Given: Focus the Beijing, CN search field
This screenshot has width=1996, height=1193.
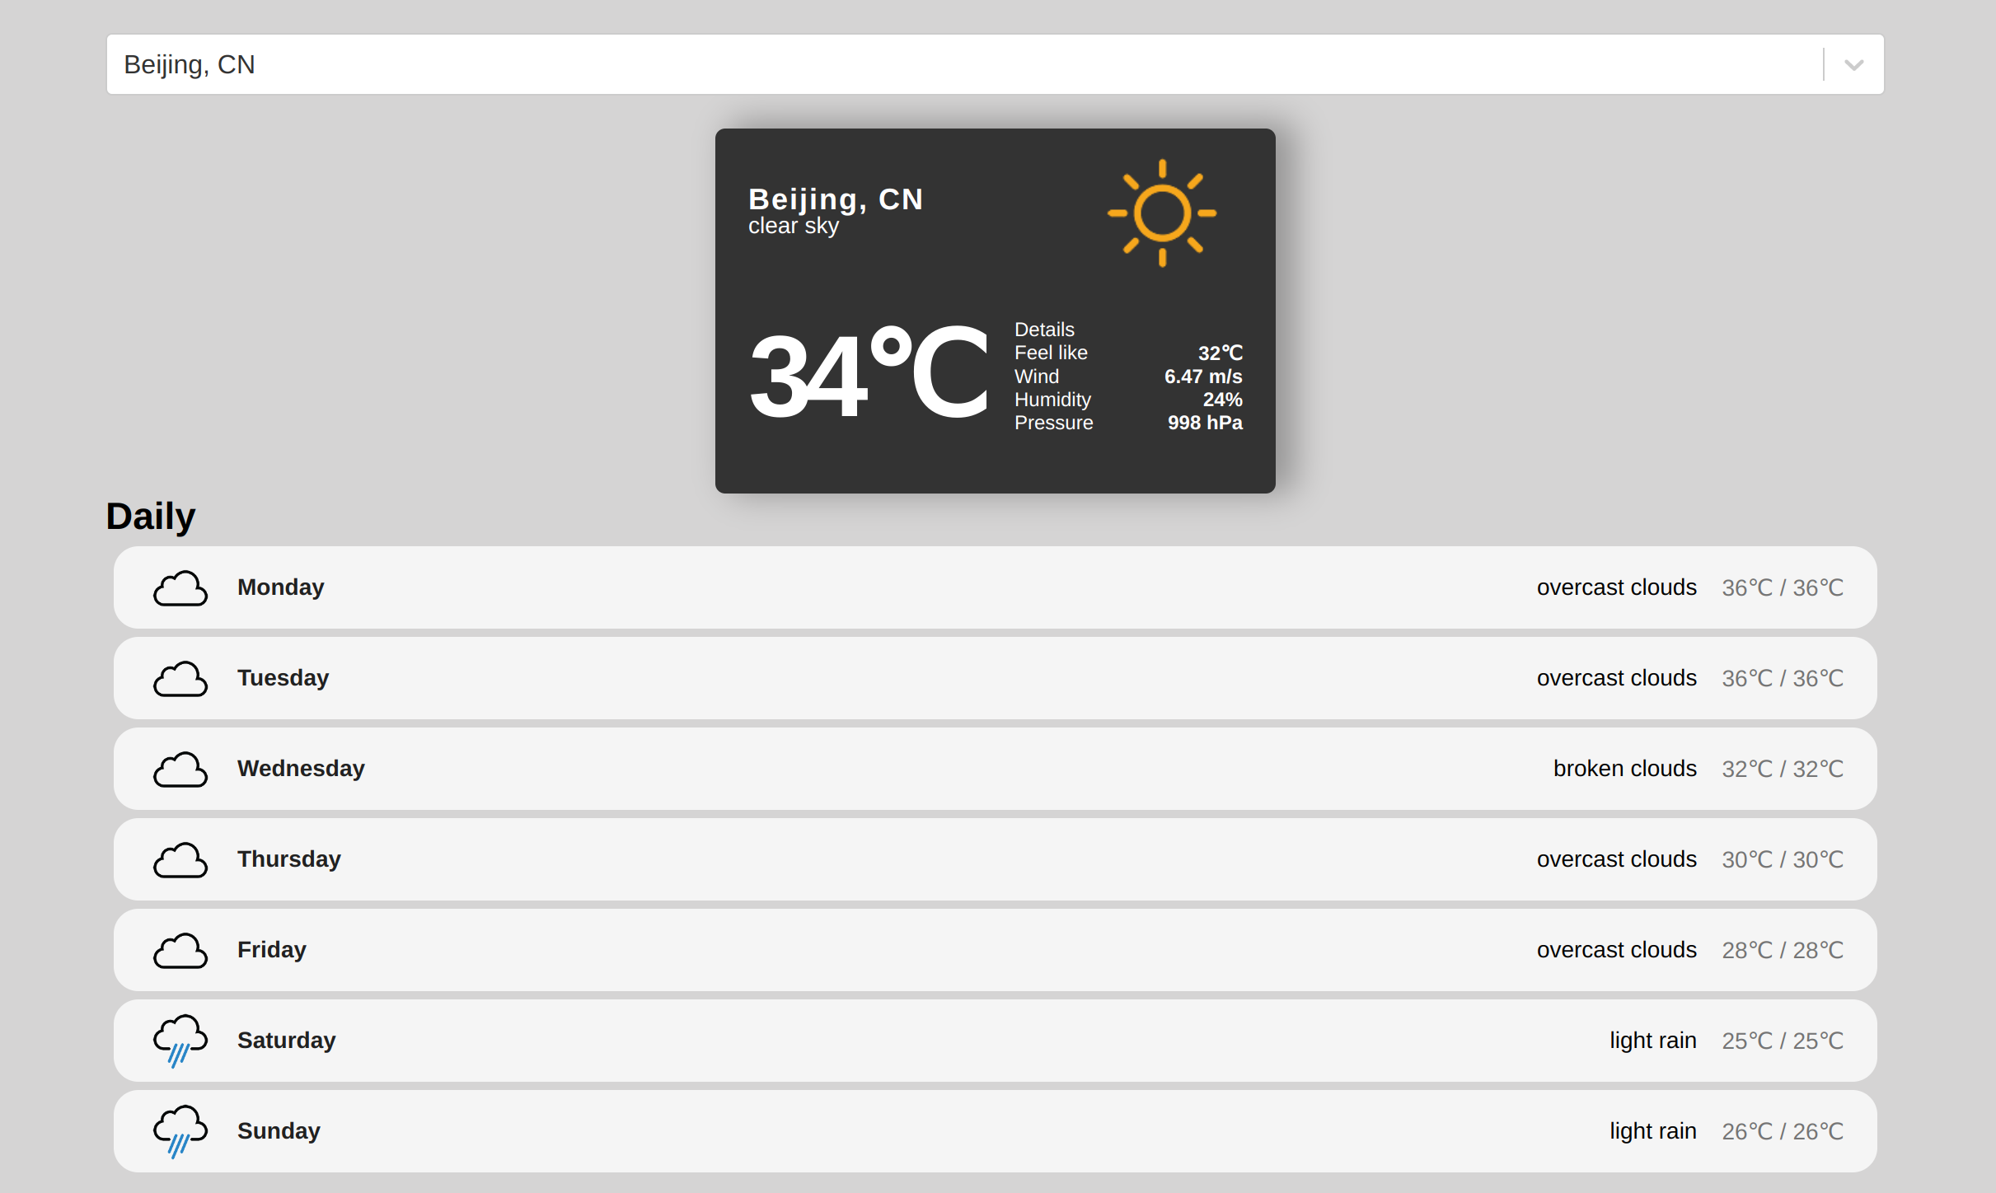Looking at the screenshot, I should pos(907,64).
